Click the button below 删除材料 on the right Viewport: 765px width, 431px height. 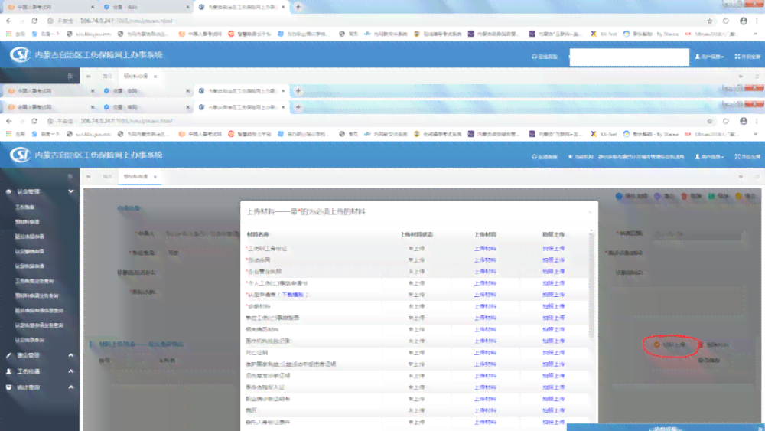[x=709, y=361]
